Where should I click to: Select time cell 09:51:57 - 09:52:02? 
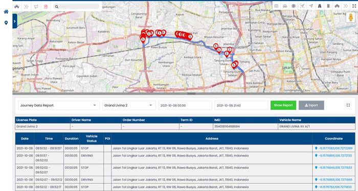(x=49, y=158)
